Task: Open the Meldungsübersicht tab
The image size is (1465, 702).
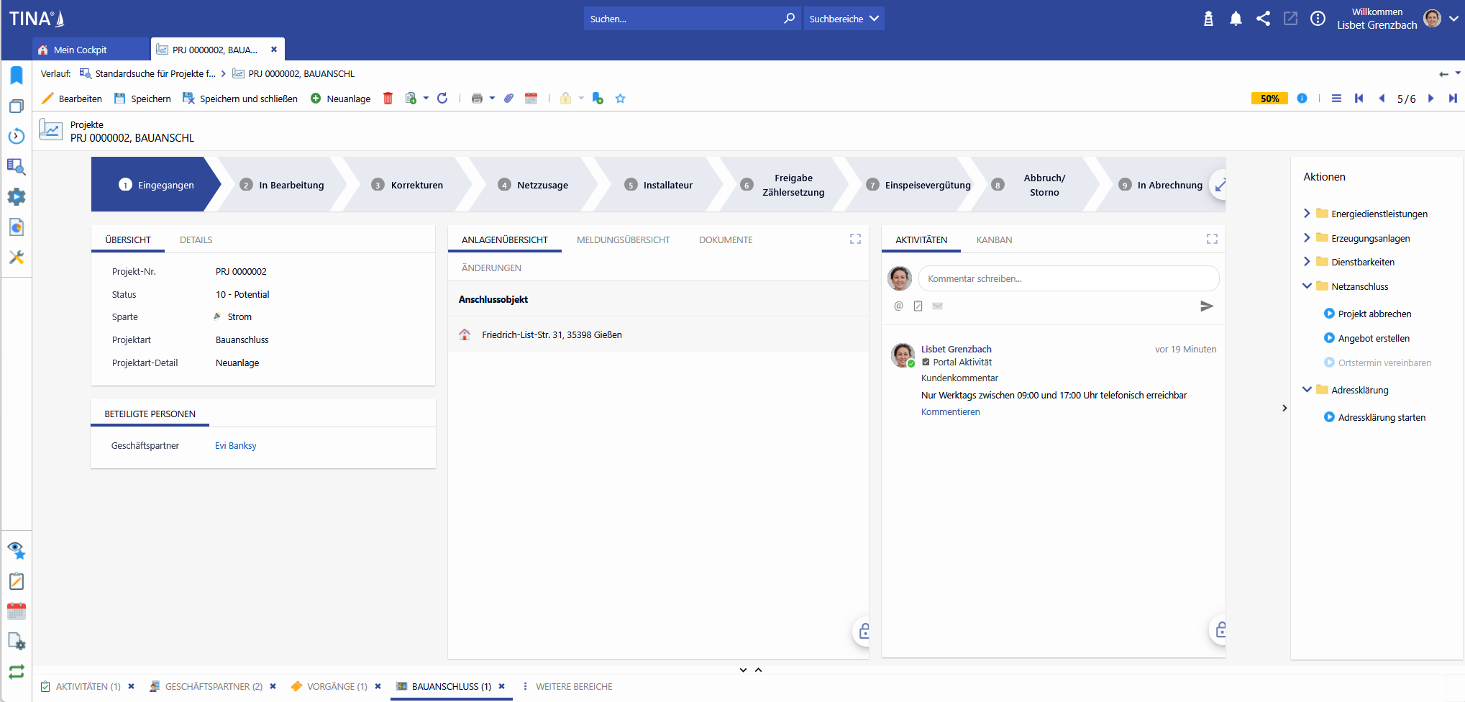Action: click(x=623, y=240)
